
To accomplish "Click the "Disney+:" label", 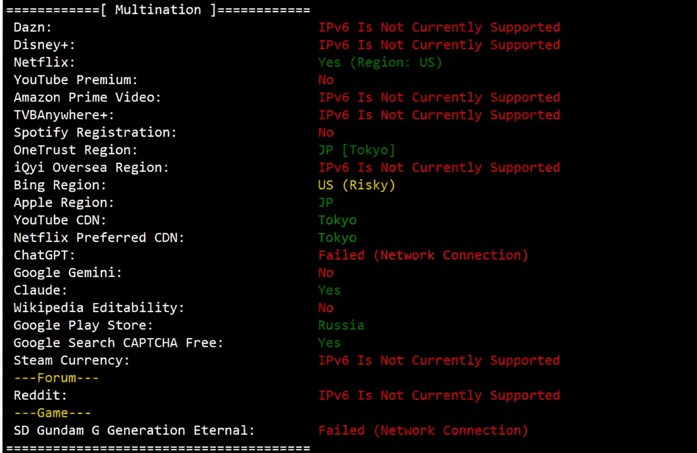I will [45, 45].
